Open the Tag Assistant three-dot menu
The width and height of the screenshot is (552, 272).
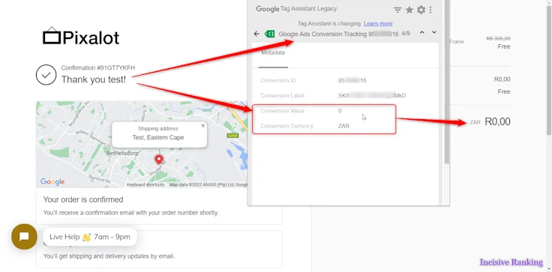click(430, 10)
